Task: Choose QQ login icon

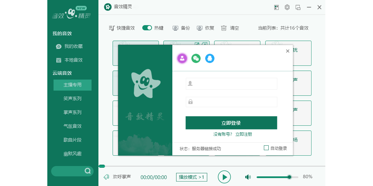Action: 210,58
